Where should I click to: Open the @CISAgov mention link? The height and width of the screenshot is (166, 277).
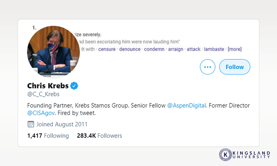pyautogui.click(x=41, y=113)
